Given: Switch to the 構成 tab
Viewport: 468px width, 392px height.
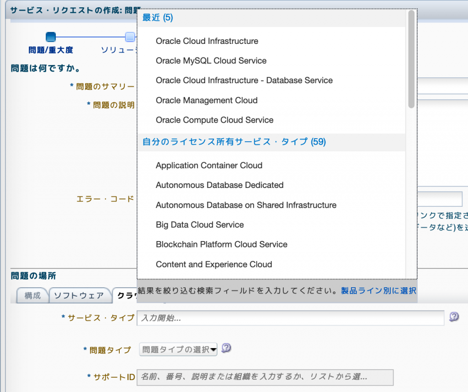Looking at the screenshot, I should [32, 295].
